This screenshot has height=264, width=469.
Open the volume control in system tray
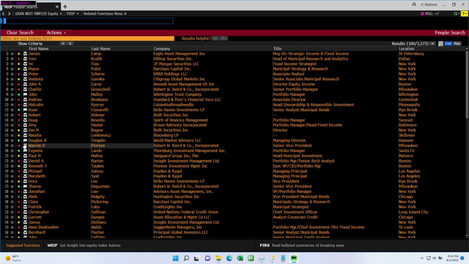click(x=435, y=258)
